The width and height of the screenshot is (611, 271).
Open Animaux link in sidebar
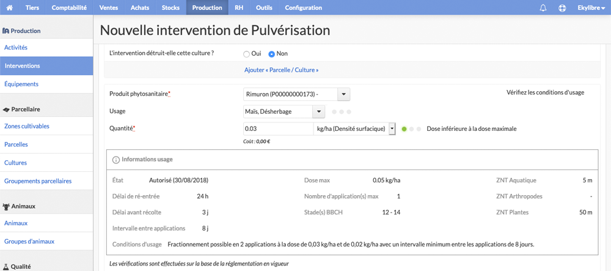click(x=46, y=223)
